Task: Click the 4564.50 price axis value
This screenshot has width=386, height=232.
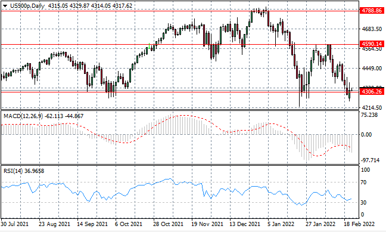Action: tap(372, 49)
